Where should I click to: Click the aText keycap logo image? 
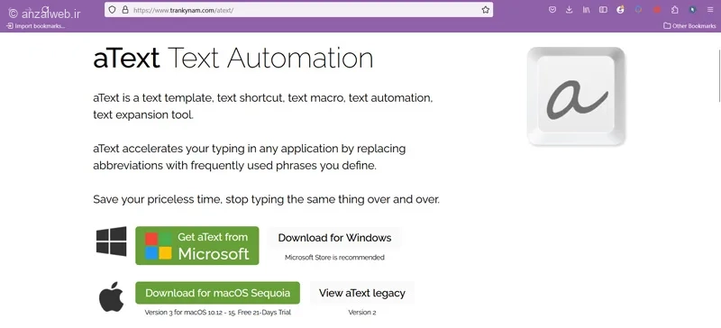pyautogui.click(x=576, y=96)
